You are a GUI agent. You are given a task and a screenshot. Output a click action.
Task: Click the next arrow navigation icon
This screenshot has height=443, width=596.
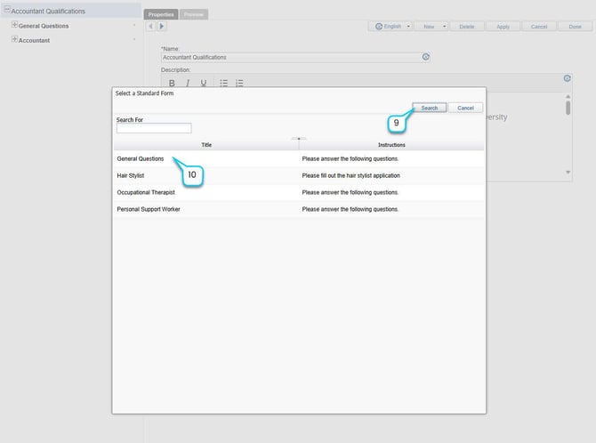pos(161,27)
